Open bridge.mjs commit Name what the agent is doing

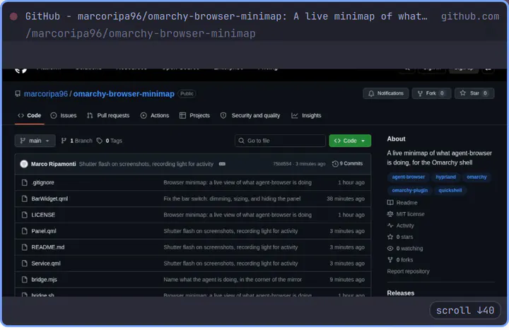[233, 280]
